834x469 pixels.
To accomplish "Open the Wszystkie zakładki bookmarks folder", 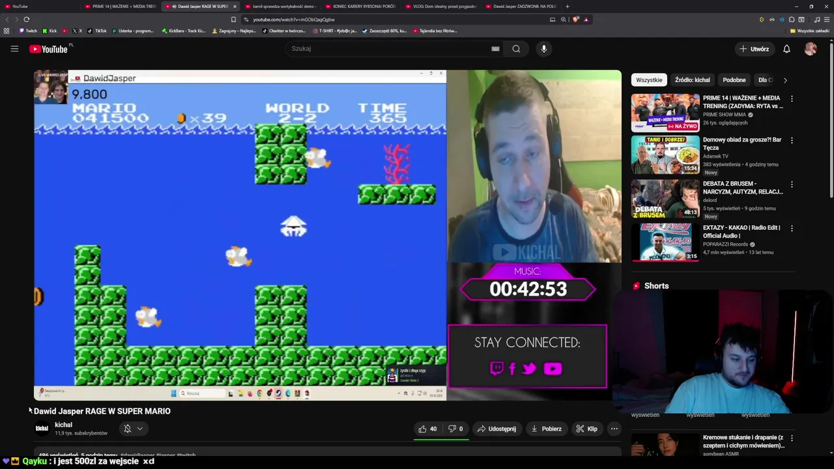I will pos(809,31).
